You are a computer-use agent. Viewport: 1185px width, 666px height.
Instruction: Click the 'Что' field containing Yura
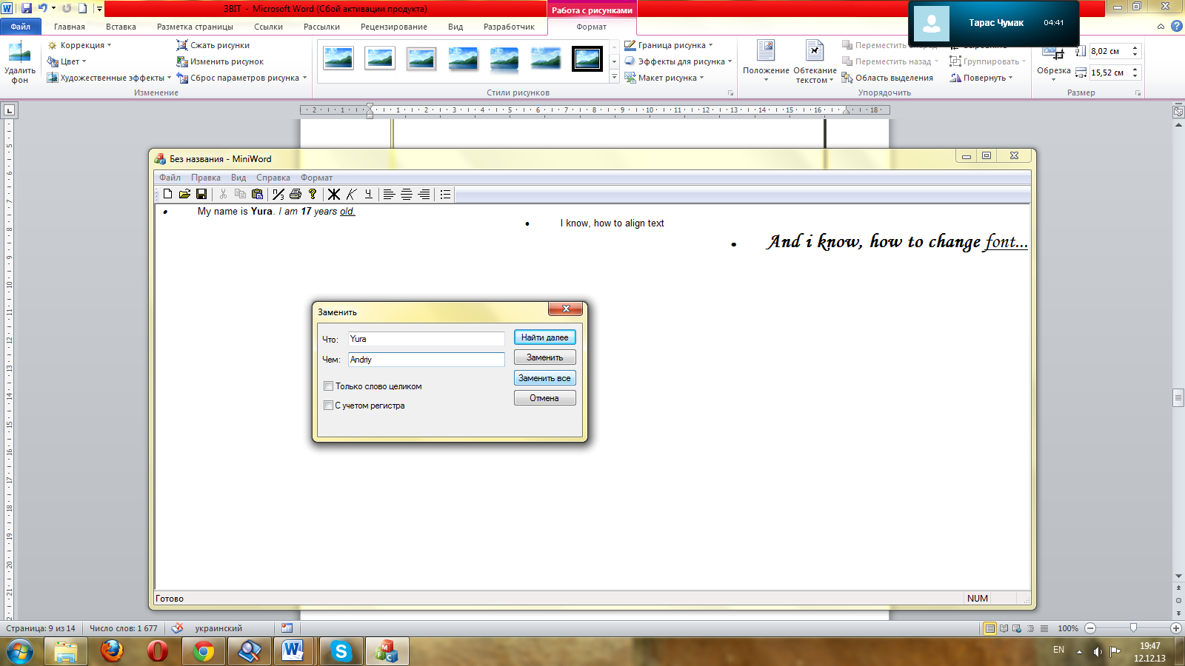tap(426, 339)
